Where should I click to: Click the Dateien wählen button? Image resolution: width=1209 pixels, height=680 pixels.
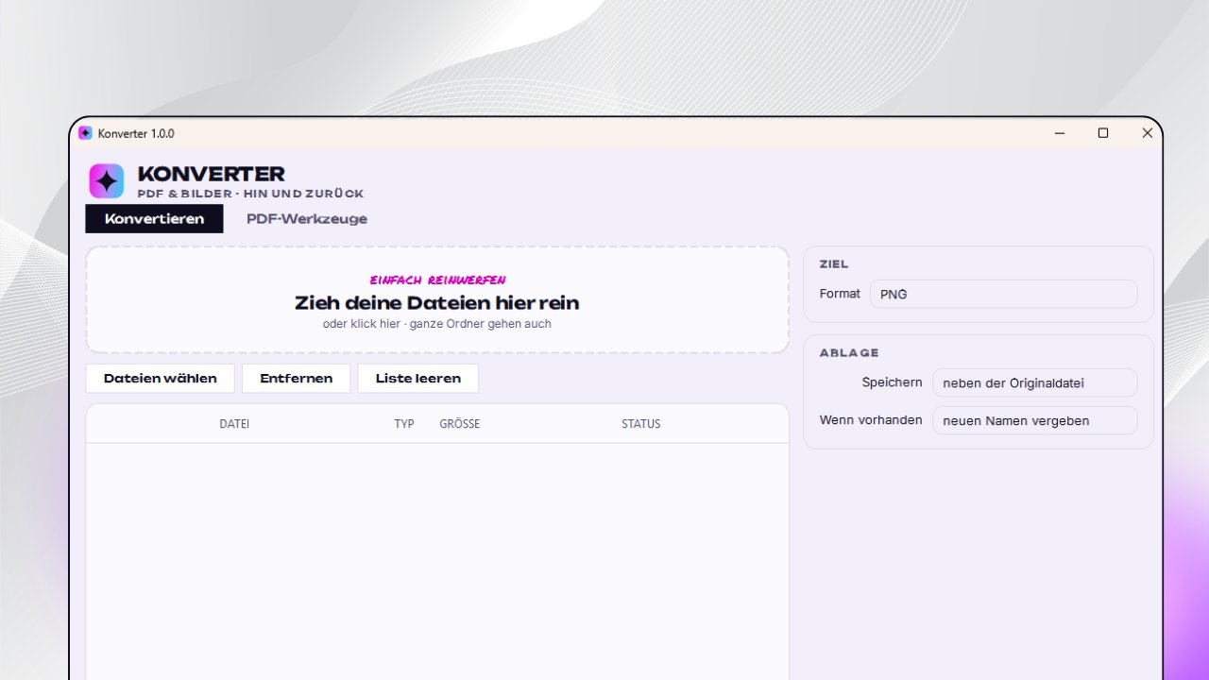click(x=161, y=379)
